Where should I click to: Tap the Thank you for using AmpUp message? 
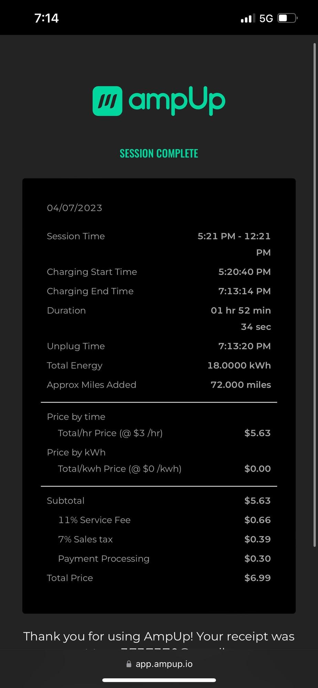click(159, 636)
